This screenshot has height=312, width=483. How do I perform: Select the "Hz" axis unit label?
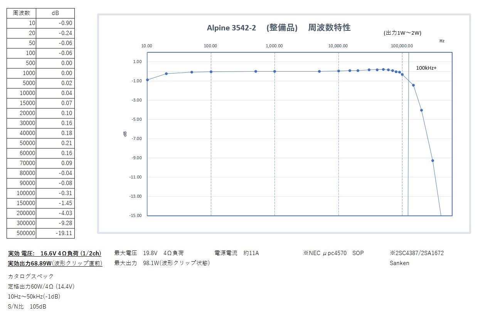(442, 41)
